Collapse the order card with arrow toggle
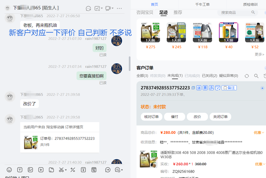The width and height of the screenshot is (266, 178). [262, 88]
